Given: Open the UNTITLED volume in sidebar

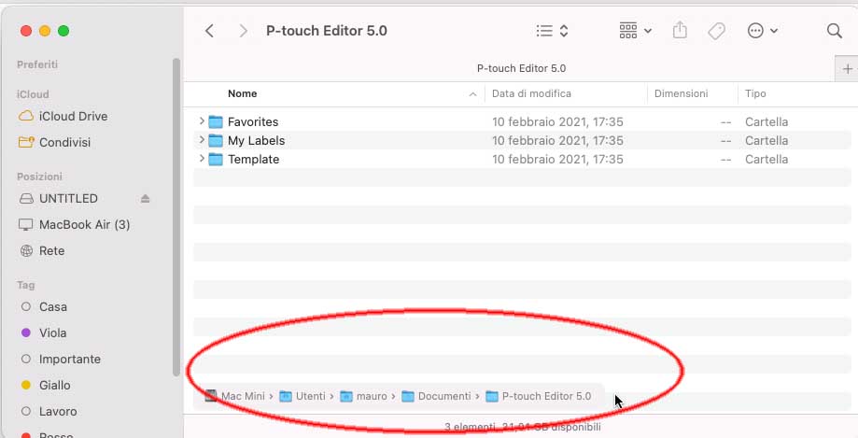Looking at the screenshot, I should [x=68, y=198].
